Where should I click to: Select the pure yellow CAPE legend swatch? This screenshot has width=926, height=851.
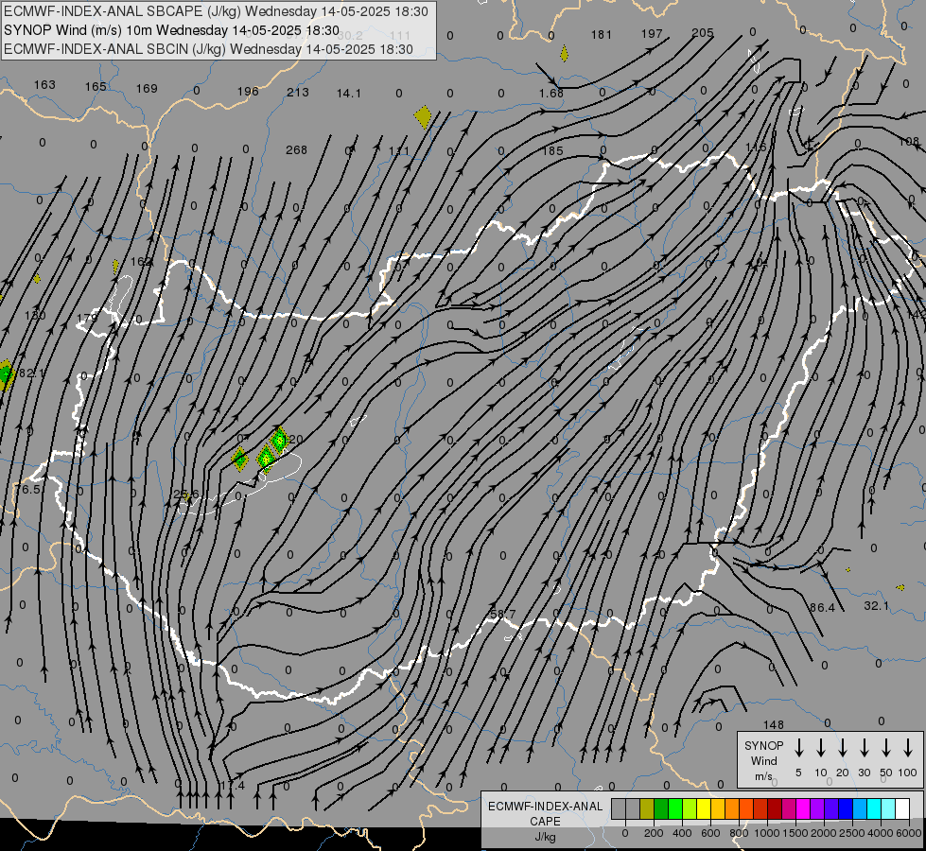[704, 808]
